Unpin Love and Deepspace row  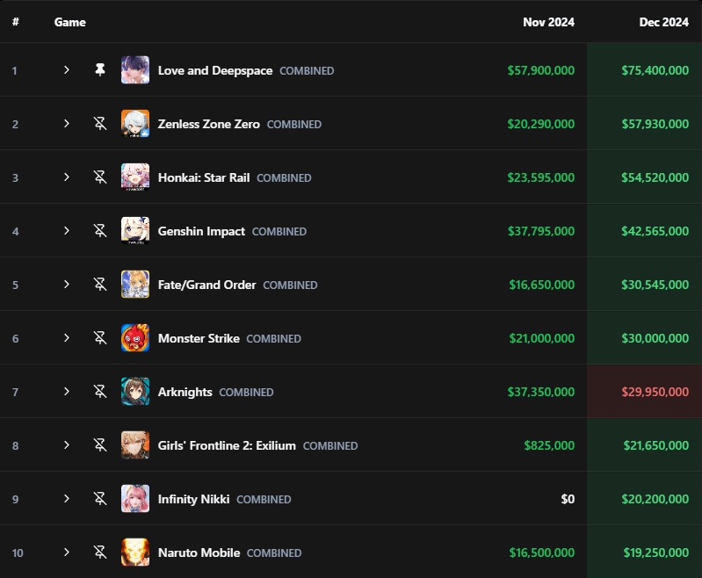coord(100,70)
